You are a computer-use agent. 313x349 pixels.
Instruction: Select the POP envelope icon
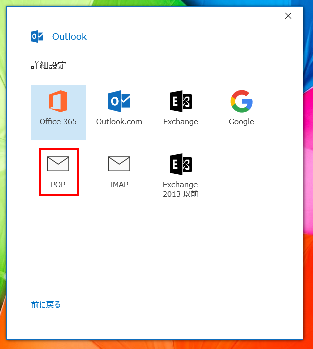click(58, 164)
